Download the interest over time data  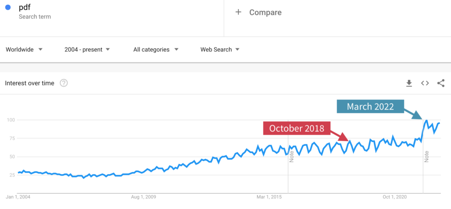409,83
